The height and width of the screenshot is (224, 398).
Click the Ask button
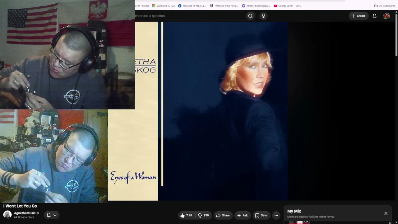coord(242,215)
